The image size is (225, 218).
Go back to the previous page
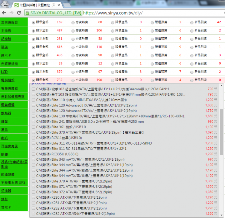click(x=4, y=13)
